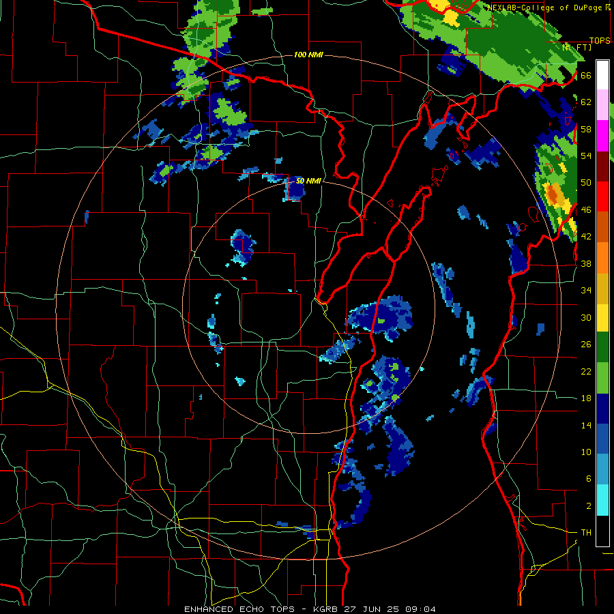This screenshot has width=614, height=614.
Task: Click the '09:04' timestamp text
Action: (x=422, y=609)
